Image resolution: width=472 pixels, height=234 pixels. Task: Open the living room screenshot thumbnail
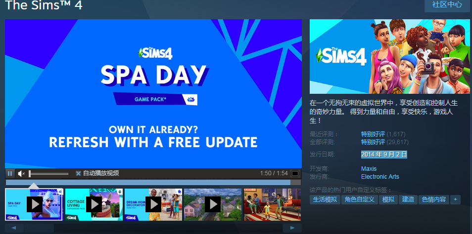[272, 204]
